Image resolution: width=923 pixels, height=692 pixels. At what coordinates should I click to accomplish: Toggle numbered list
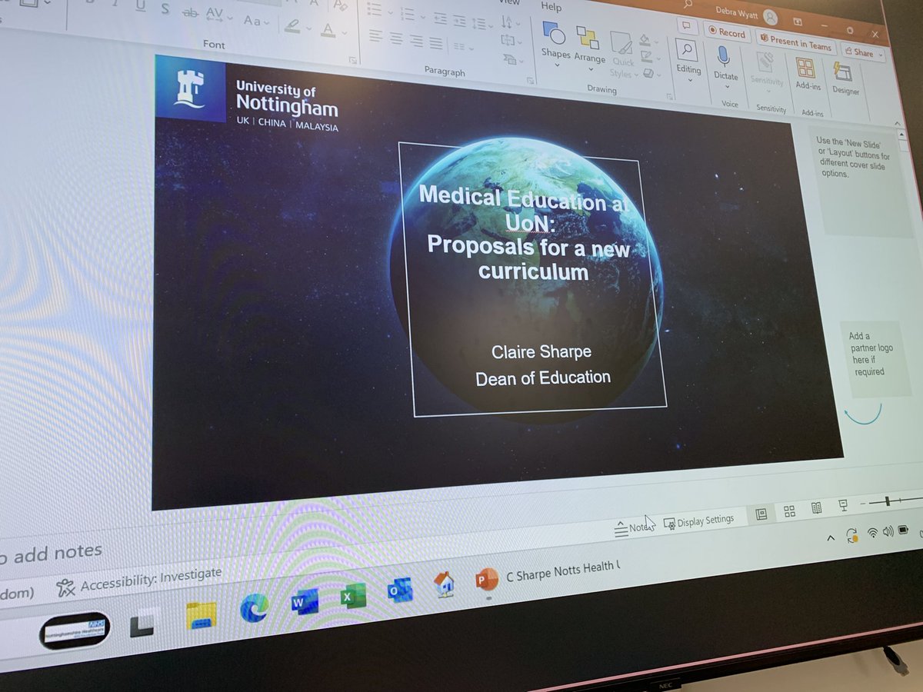point(408,14)
